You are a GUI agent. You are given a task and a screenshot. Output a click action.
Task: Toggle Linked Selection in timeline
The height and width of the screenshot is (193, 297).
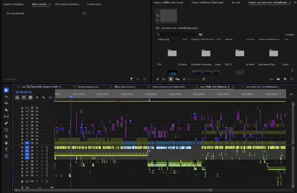pos(30,97)
